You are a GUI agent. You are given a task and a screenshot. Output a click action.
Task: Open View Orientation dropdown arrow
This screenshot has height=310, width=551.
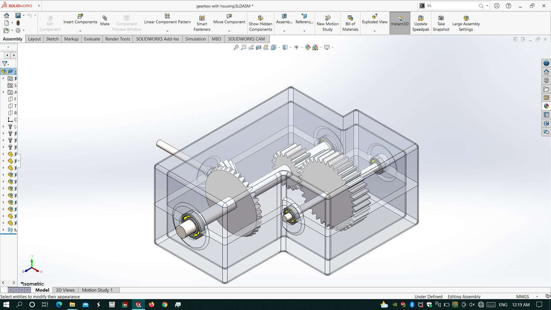(279, 48)
